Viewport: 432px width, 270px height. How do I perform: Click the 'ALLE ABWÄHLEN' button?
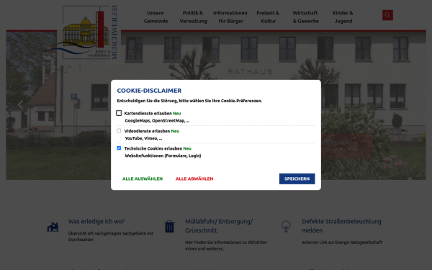pyautogui.click(x=194, y=179)
